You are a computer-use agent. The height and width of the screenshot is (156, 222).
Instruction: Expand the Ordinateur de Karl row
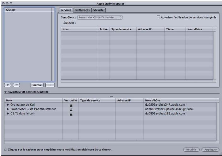point(8,105)
